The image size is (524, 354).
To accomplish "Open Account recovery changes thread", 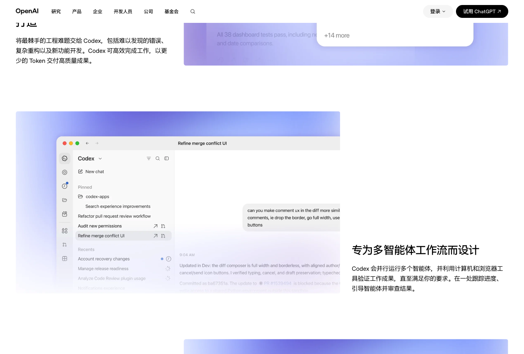I will pos(104,259).
